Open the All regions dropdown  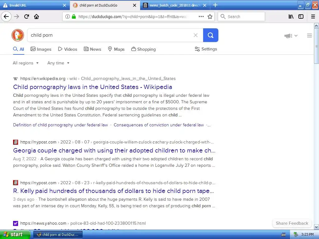[26, 63]
